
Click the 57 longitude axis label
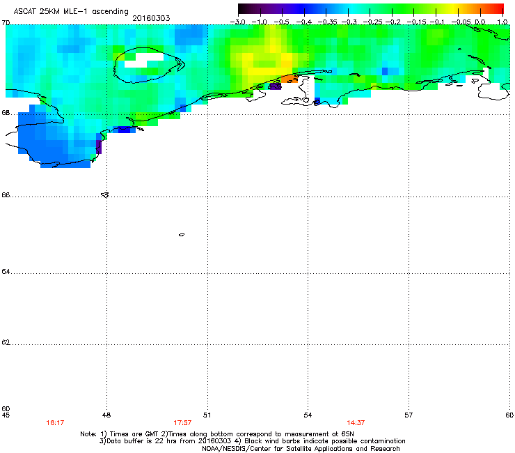click(409, 415)
